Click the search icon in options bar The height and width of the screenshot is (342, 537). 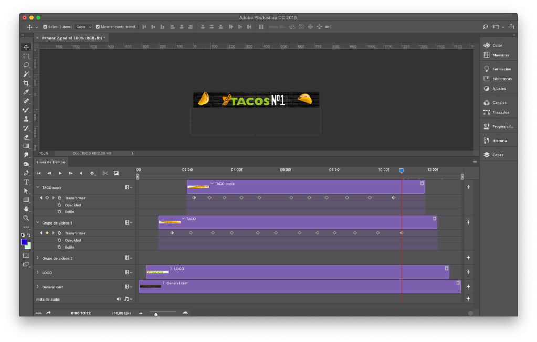pyautogui.click(x=485, y=27)
